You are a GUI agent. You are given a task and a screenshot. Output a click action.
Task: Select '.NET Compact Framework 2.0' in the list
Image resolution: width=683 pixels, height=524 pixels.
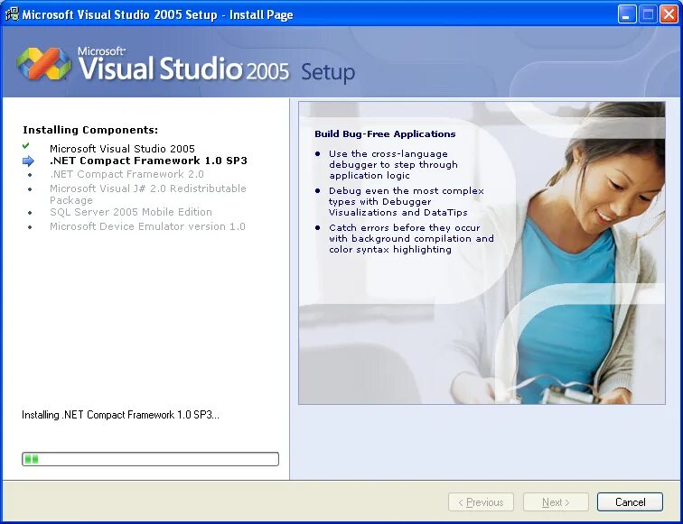point(126,174)
